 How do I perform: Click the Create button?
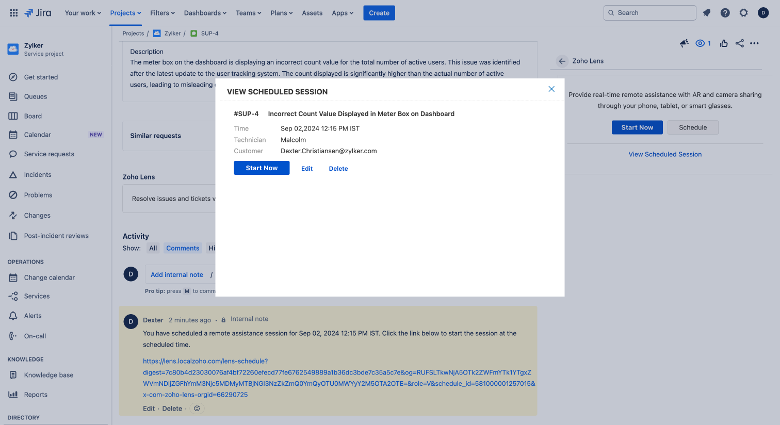(x=379, y=13)
